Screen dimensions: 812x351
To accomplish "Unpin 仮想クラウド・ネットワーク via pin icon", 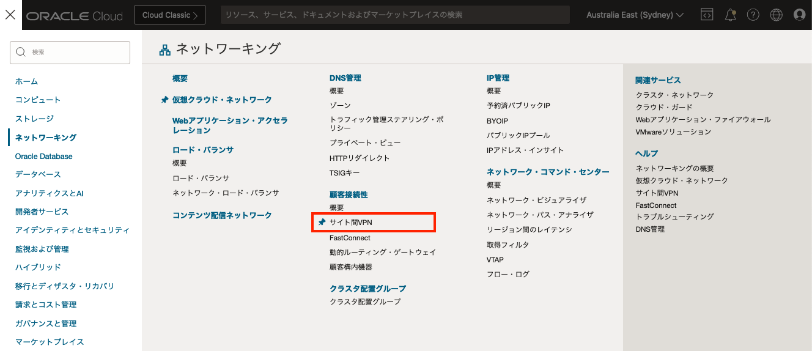I will (x=164, y=100).
